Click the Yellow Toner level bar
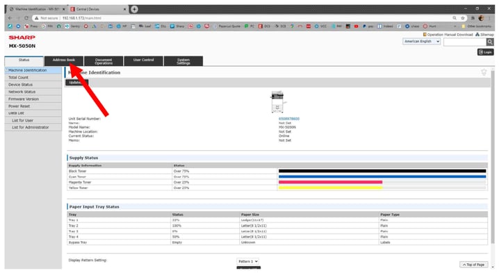499x273 pixels. [330, 188]
